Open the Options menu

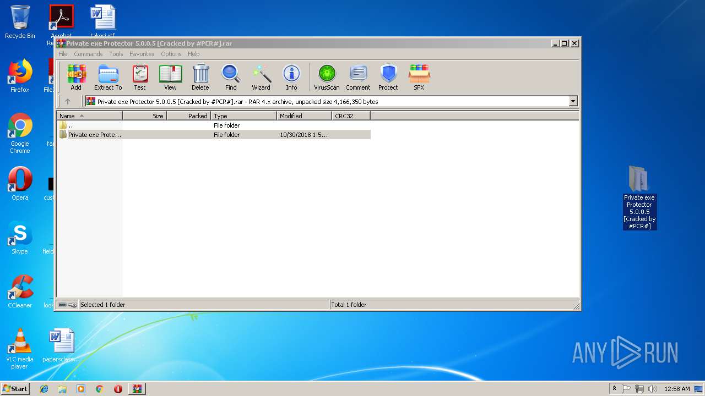(x=171, y=54)
